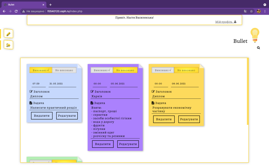Click the Bullet site title text
Viewport: 269px width, 168px height.
(240, 41)
